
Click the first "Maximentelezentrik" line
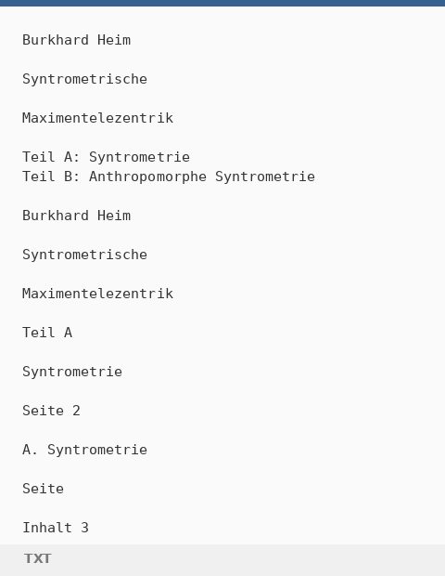(97, 118)
